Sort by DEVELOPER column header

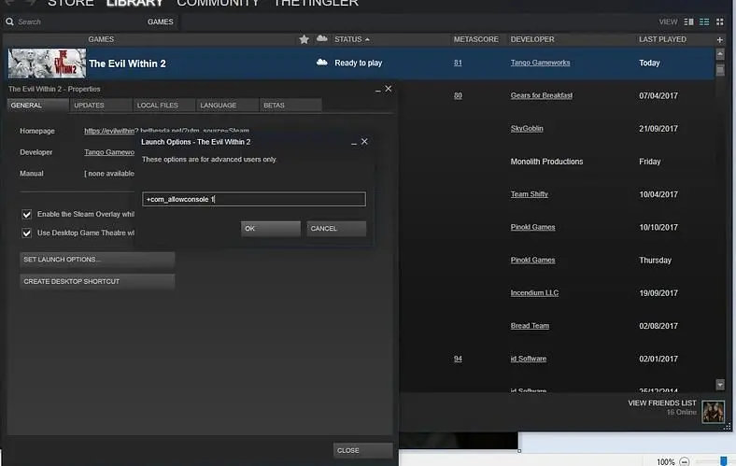pyautogui.click(x=532, y=39)
